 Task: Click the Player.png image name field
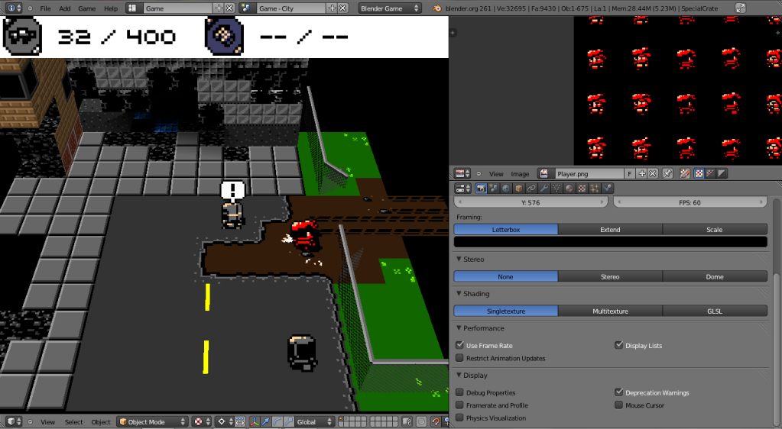pyautogui.click(x=589, y=173)
